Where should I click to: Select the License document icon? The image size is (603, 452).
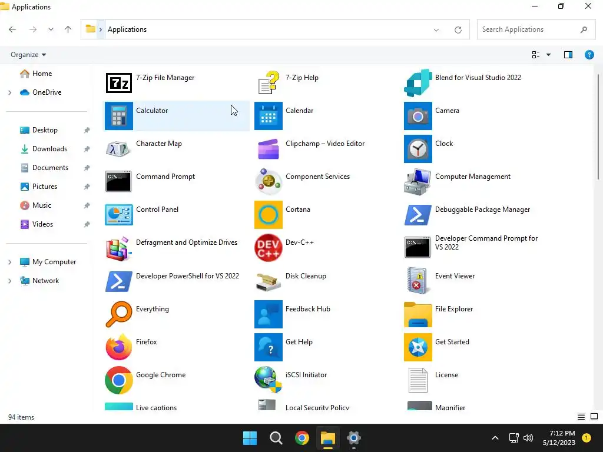pyautogui.click(x=418, y=380)
